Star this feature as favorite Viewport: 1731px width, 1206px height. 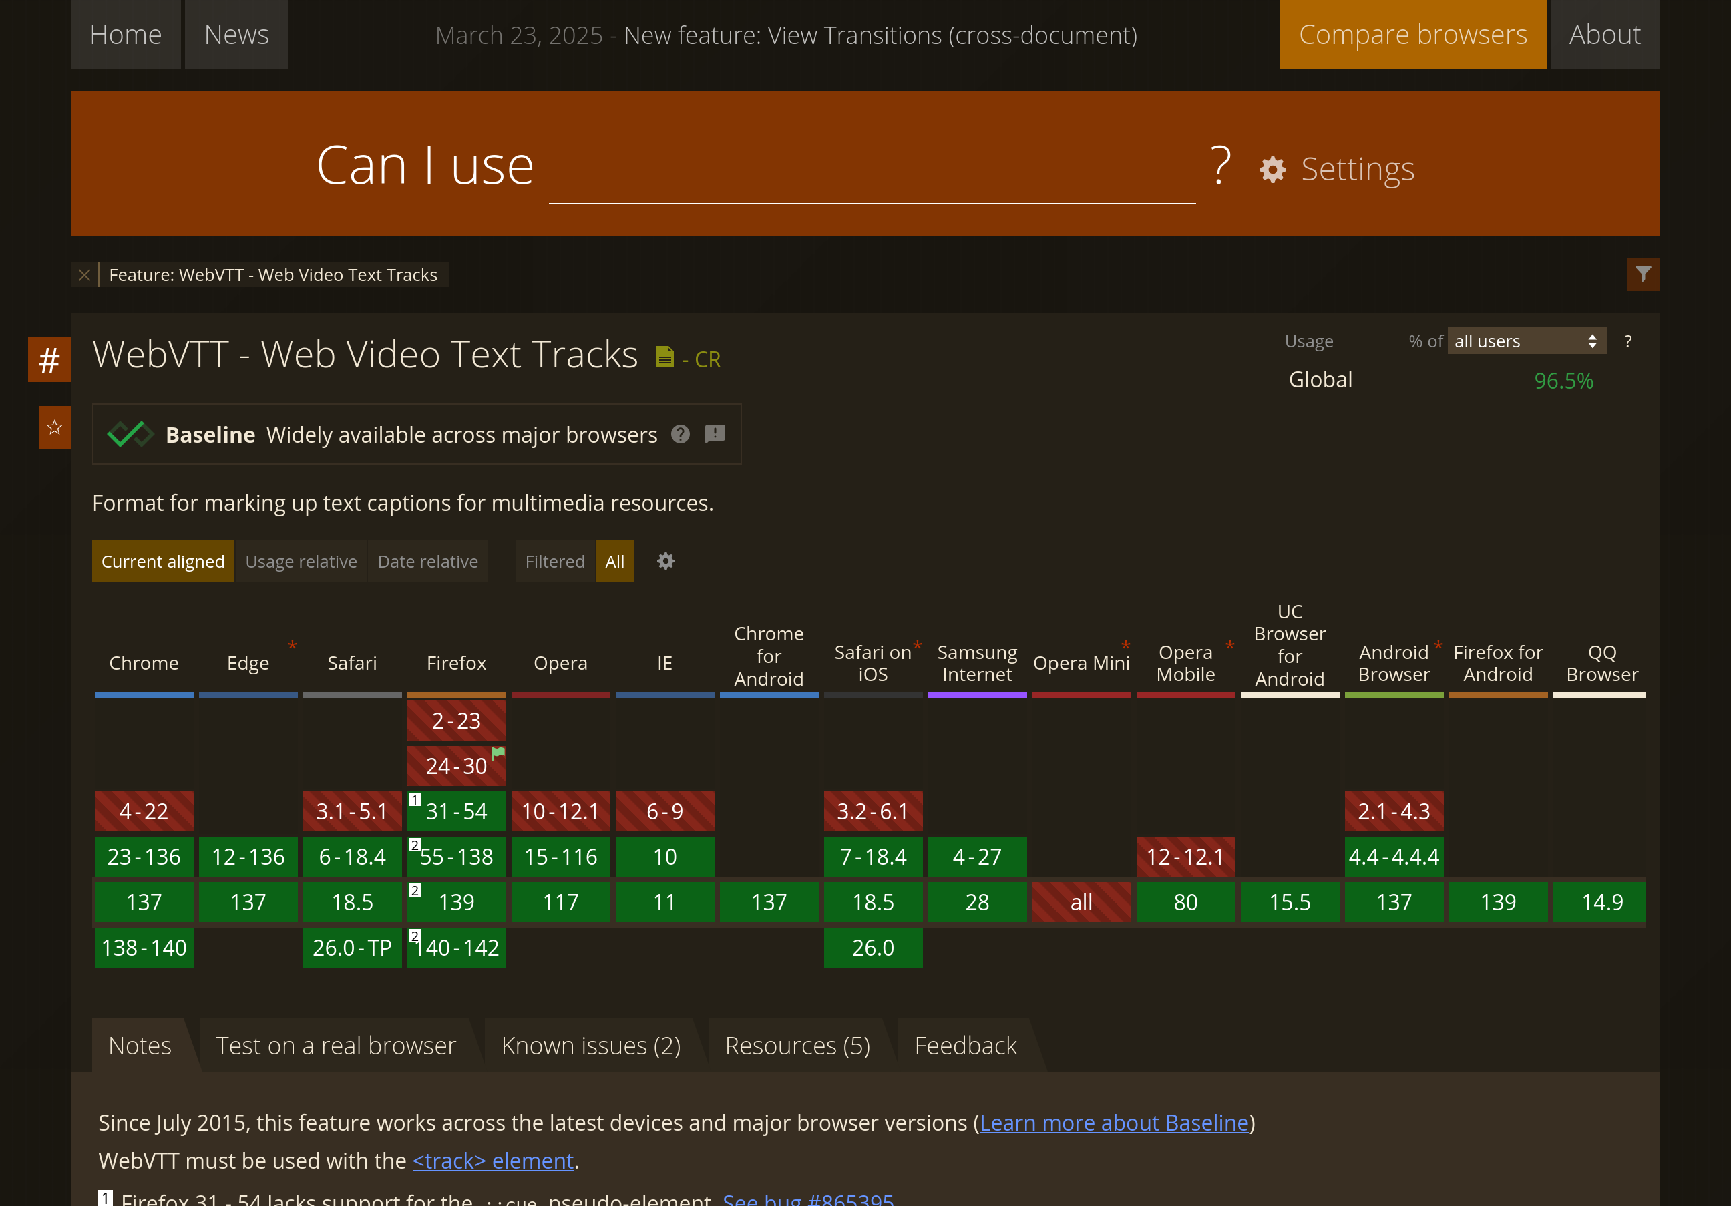(54, 427)
